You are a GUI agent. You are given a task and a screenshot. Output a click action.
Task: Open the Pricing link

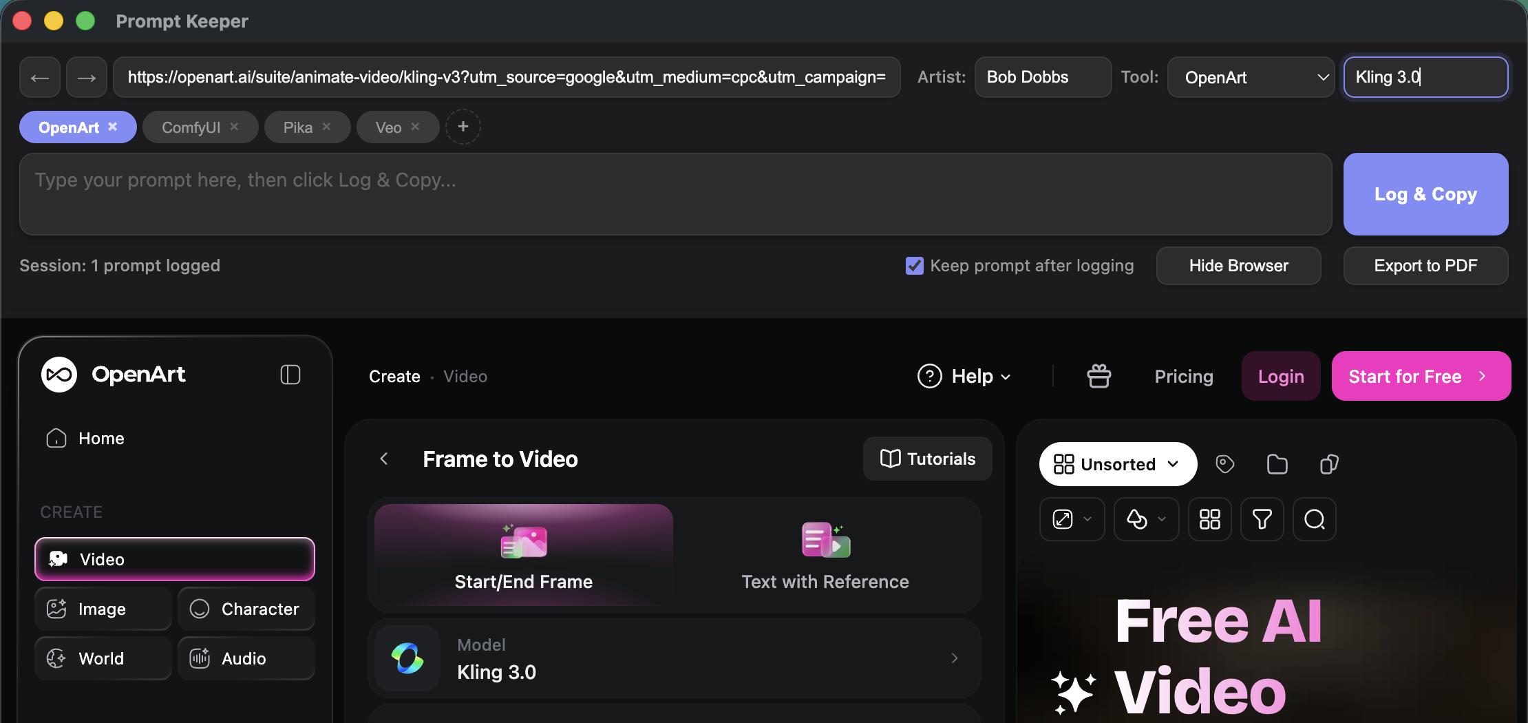click(x=1184, y=376)
